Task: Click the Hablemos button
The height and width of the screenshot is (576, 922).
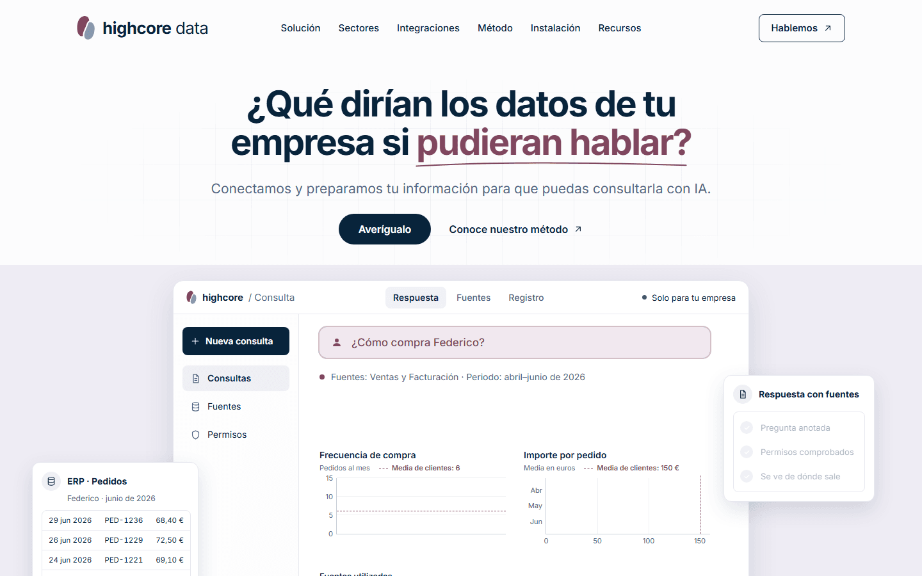Action: [802, 28]
